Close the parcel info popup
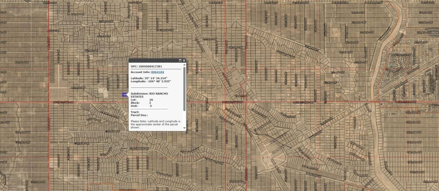439x191 pixels. coord(184,60)
